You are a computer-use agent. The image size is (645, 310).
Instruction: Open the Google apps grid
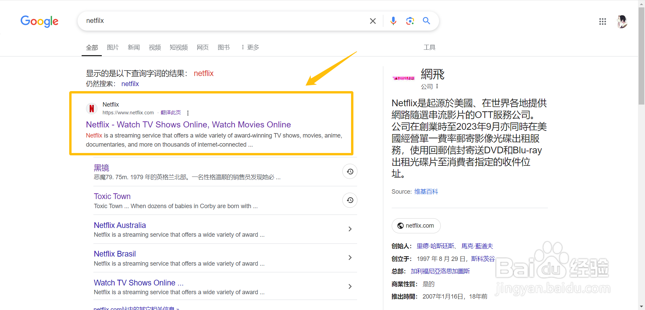(x=602, y=22)
